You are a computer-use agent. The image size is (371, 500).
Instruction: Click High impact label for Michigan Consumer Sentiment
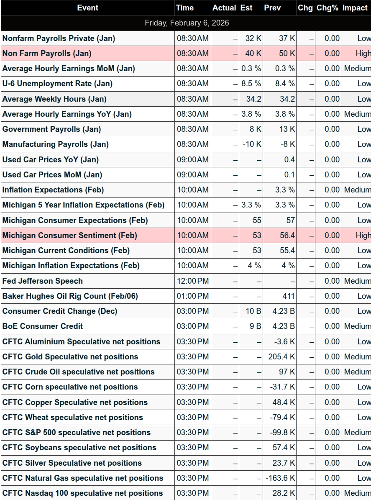click(x=363, y=236)
